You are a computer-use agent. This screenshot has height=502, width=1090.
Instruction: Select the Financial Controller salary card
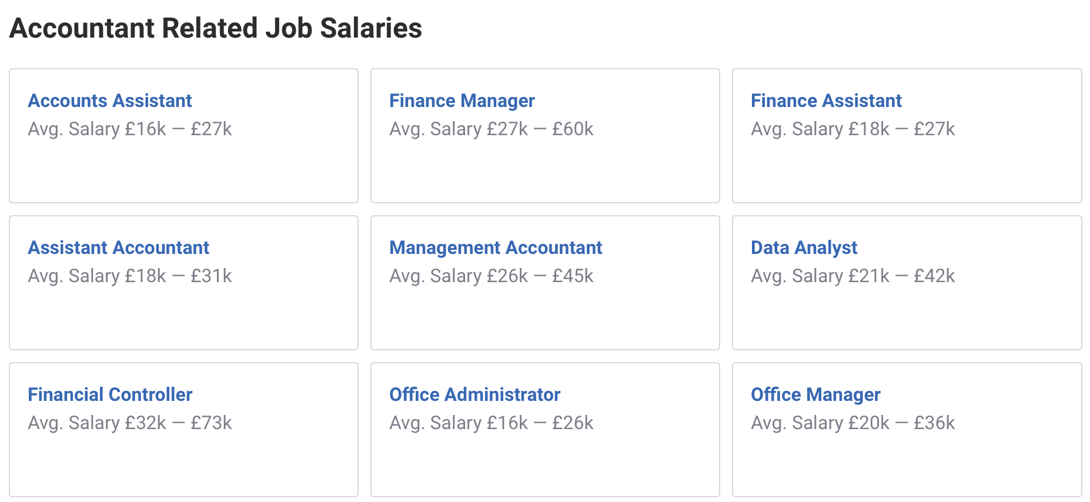(183, 464)
